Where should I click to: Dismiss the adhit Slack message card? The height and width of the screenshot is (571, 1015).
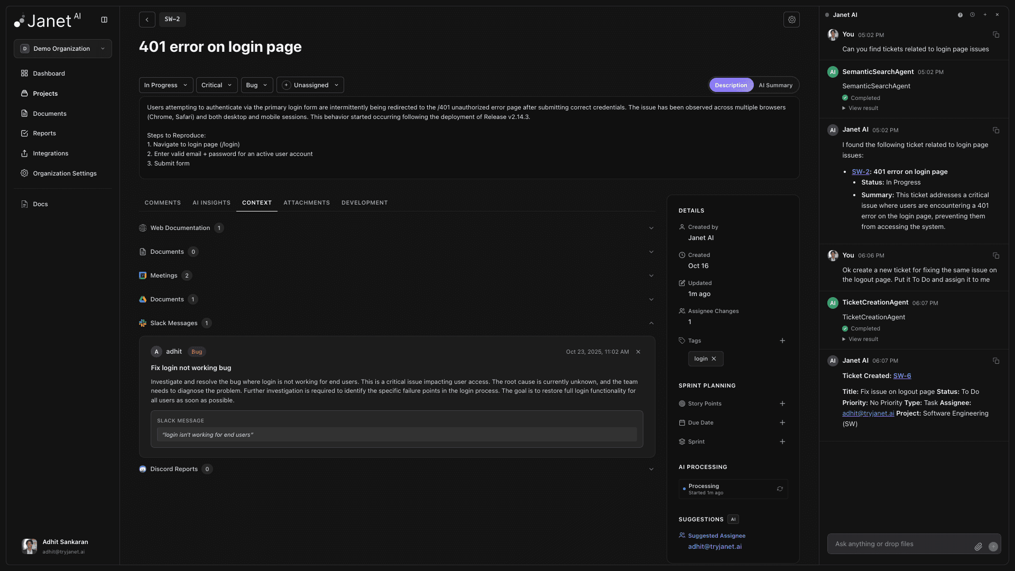tap(638, 352)
